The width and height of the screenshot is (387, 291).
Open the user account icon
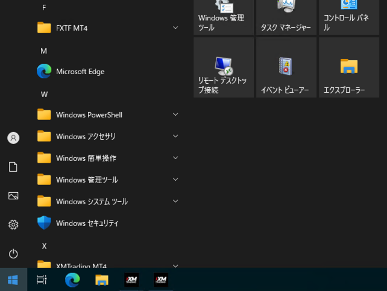(13, 138)
